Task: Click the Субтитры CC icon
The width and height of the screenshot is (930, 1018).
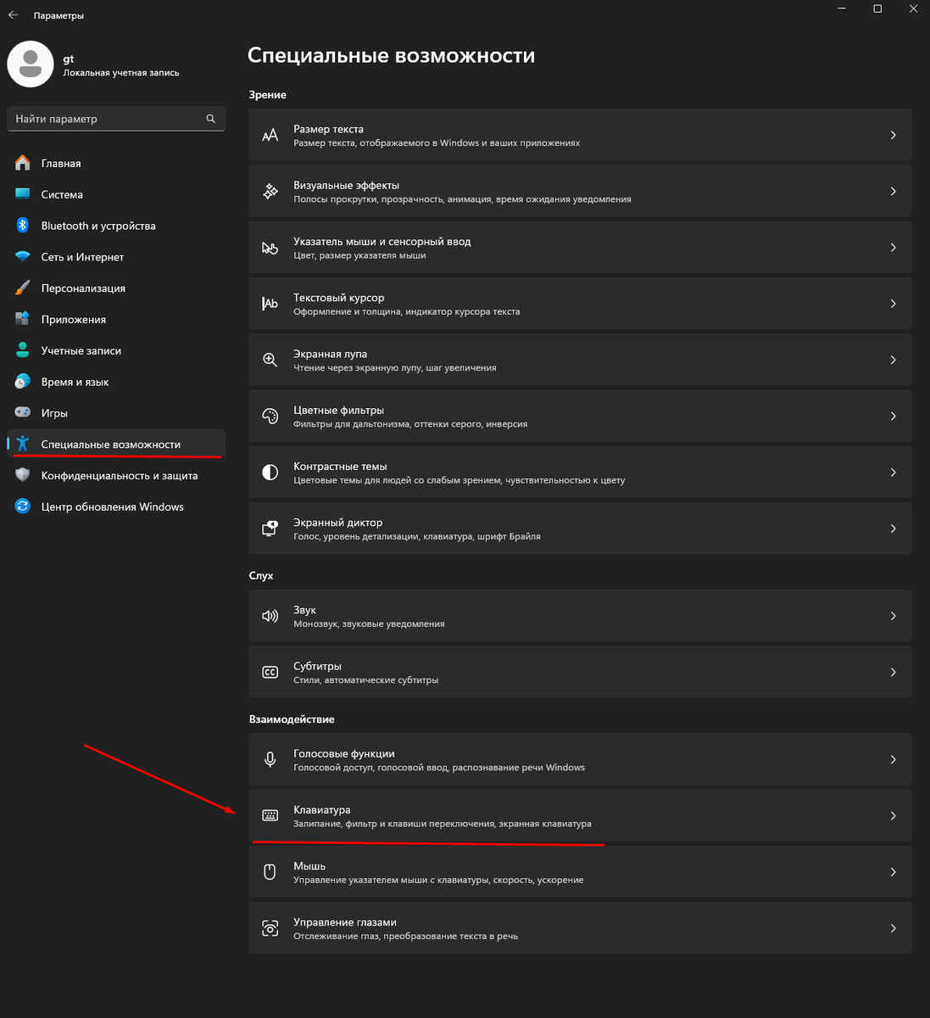Action: 270,672
